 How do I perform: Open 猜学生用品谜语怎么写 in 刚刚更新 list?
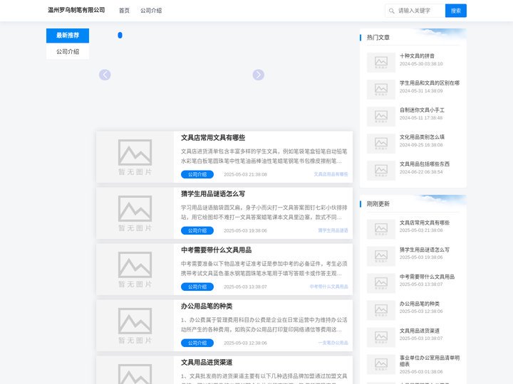[x=425, y=250]
